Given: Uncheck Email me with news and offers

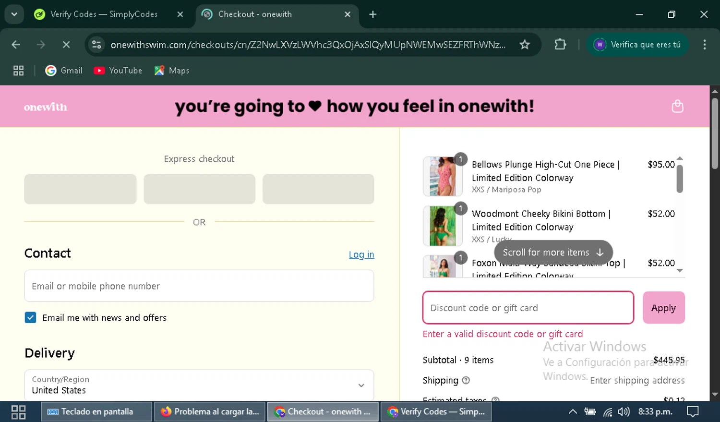Looking at the screenshot, I should pos(30,317).
